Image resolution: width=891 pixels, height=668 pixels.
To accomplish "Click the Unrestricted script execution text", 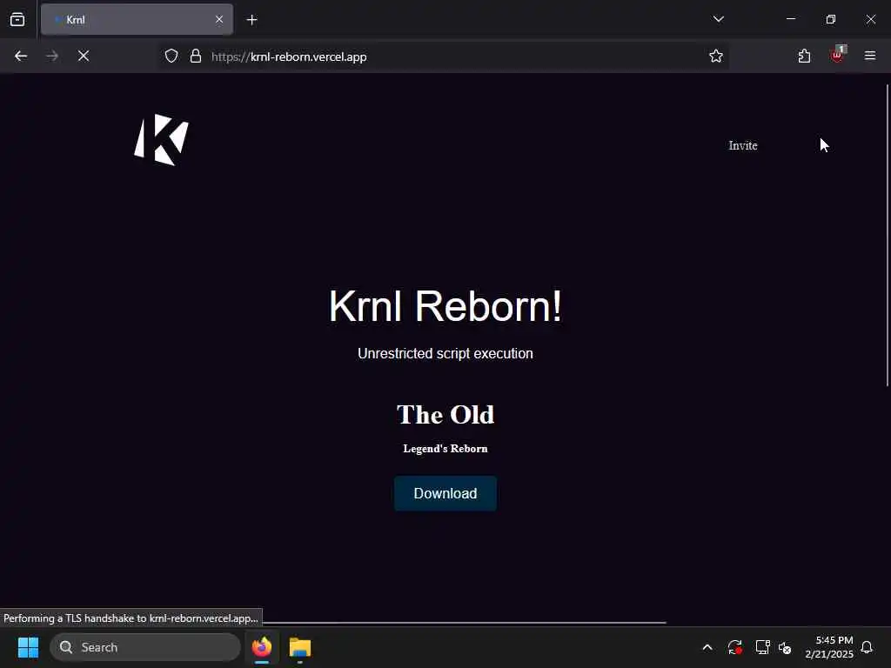I will click(x=445, y=353).
